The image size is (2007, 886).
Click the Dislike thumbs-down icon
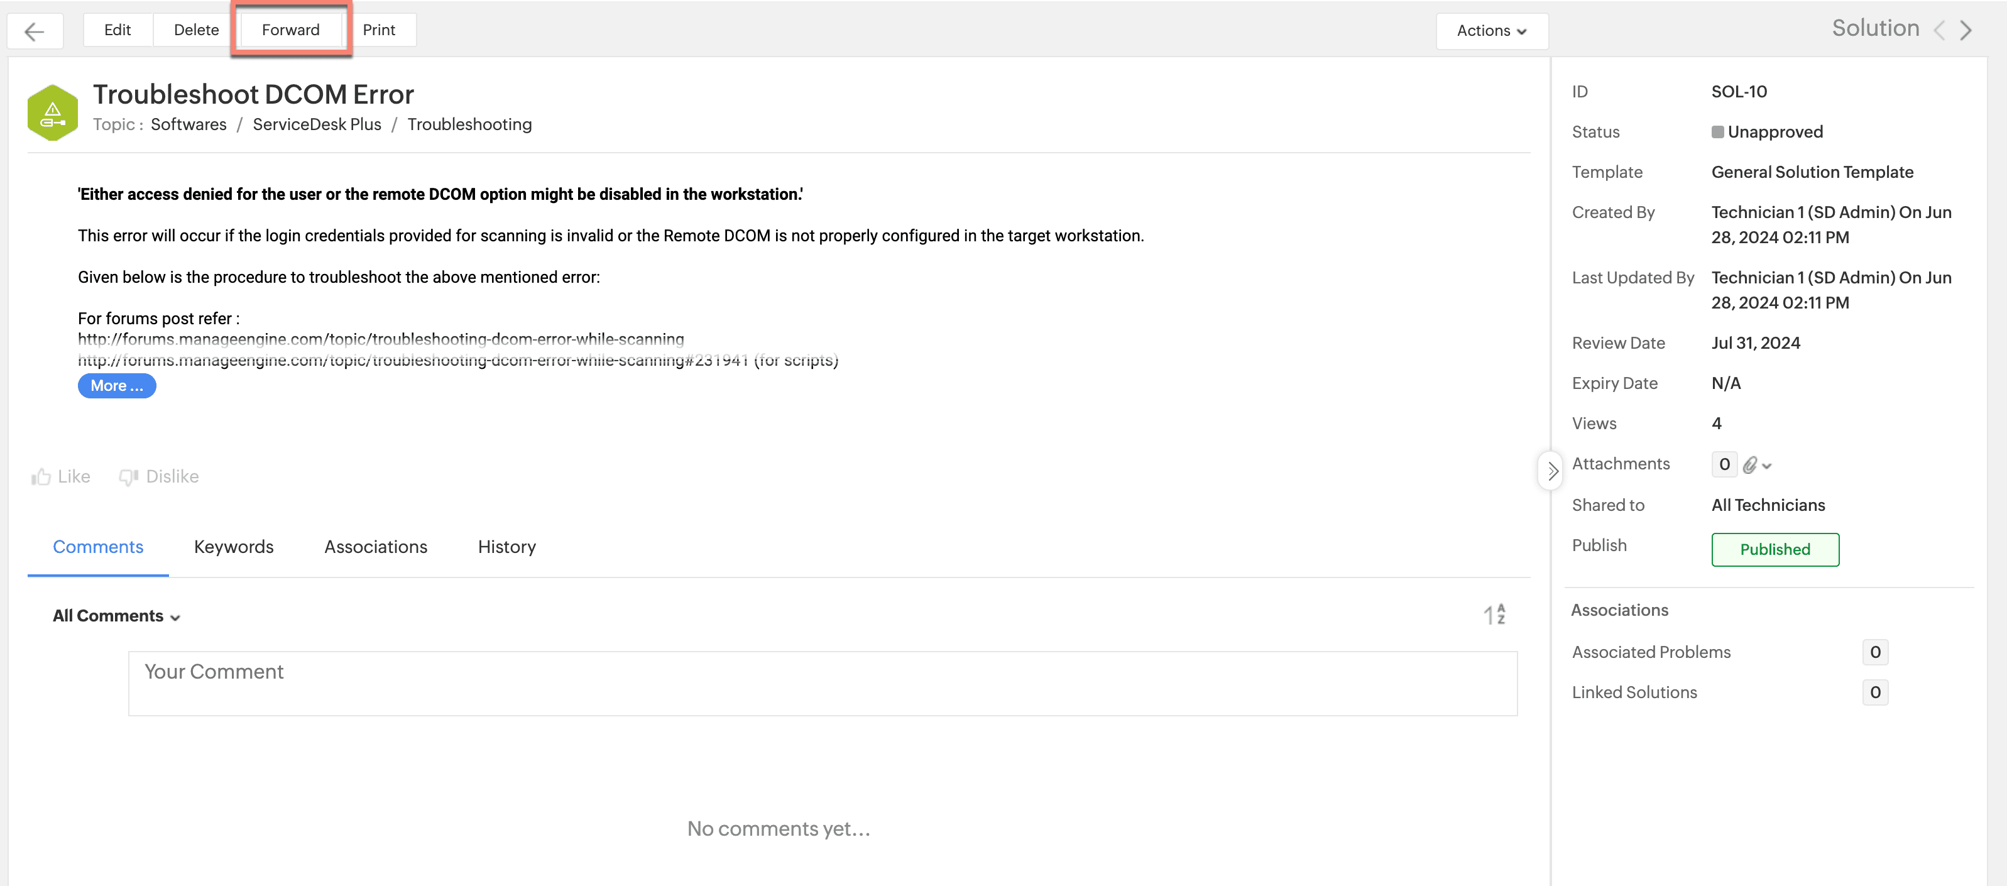(x=129, y=477)
